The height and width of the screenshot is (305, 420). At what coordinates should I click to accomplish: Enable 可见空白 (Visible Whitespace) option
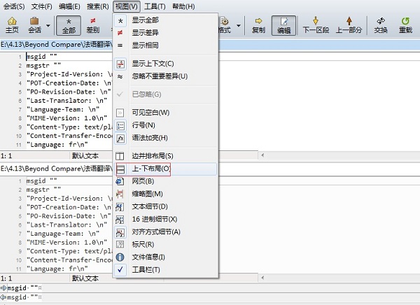click(x=150, y=112)
